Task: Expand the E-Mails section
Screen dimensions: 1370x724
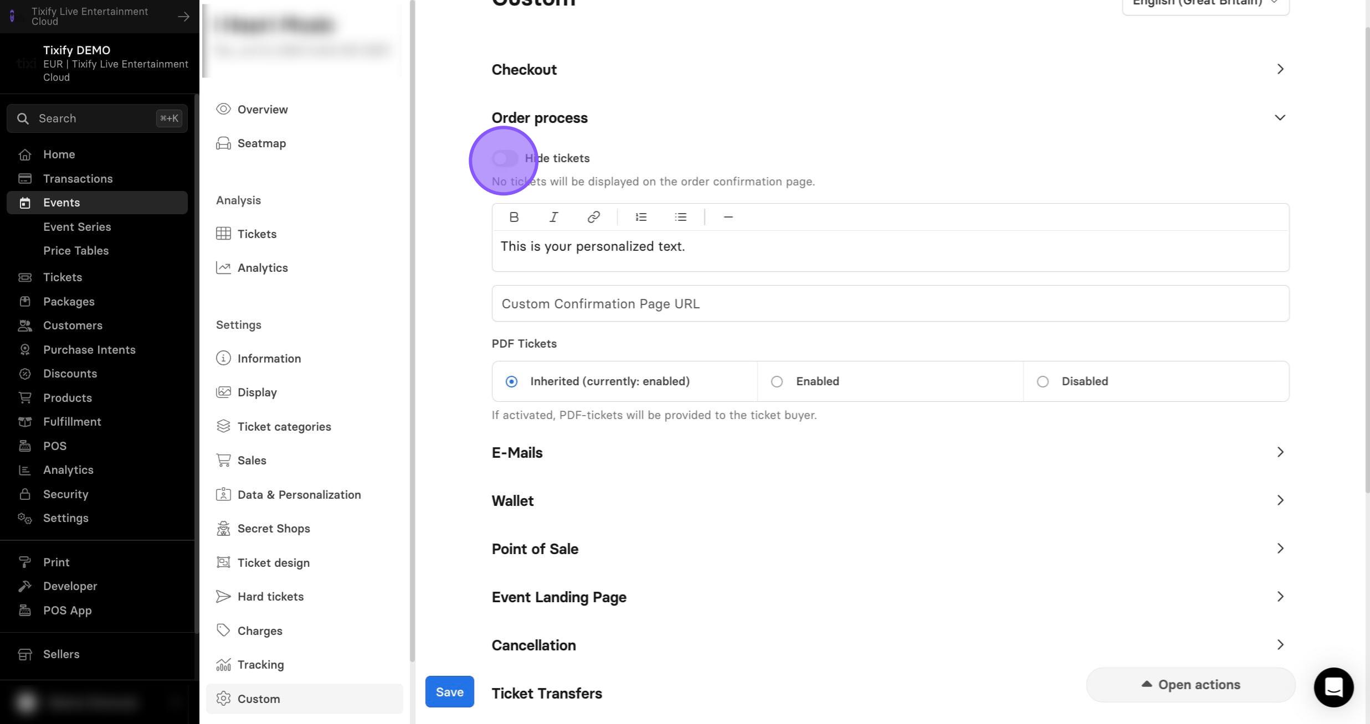Action: pyautogui.click(x=890, y=452)
